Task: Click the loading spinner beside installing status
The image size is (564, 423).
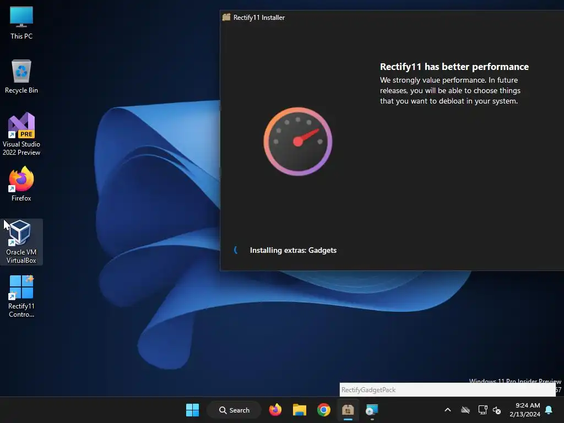Action: [236, 250]
